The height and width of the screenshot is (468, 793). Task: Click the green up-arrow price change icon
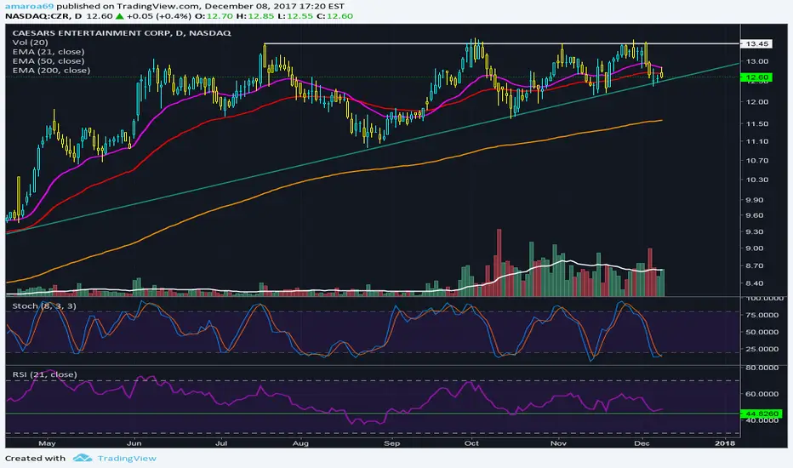pos(119,16)
